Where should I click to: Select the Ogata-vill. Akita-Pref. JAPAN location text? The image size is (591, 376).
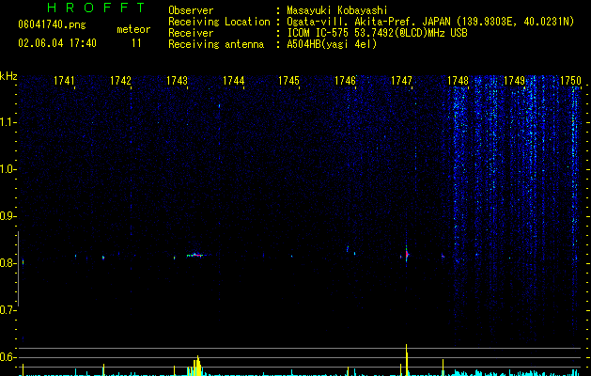coord(430,22)
